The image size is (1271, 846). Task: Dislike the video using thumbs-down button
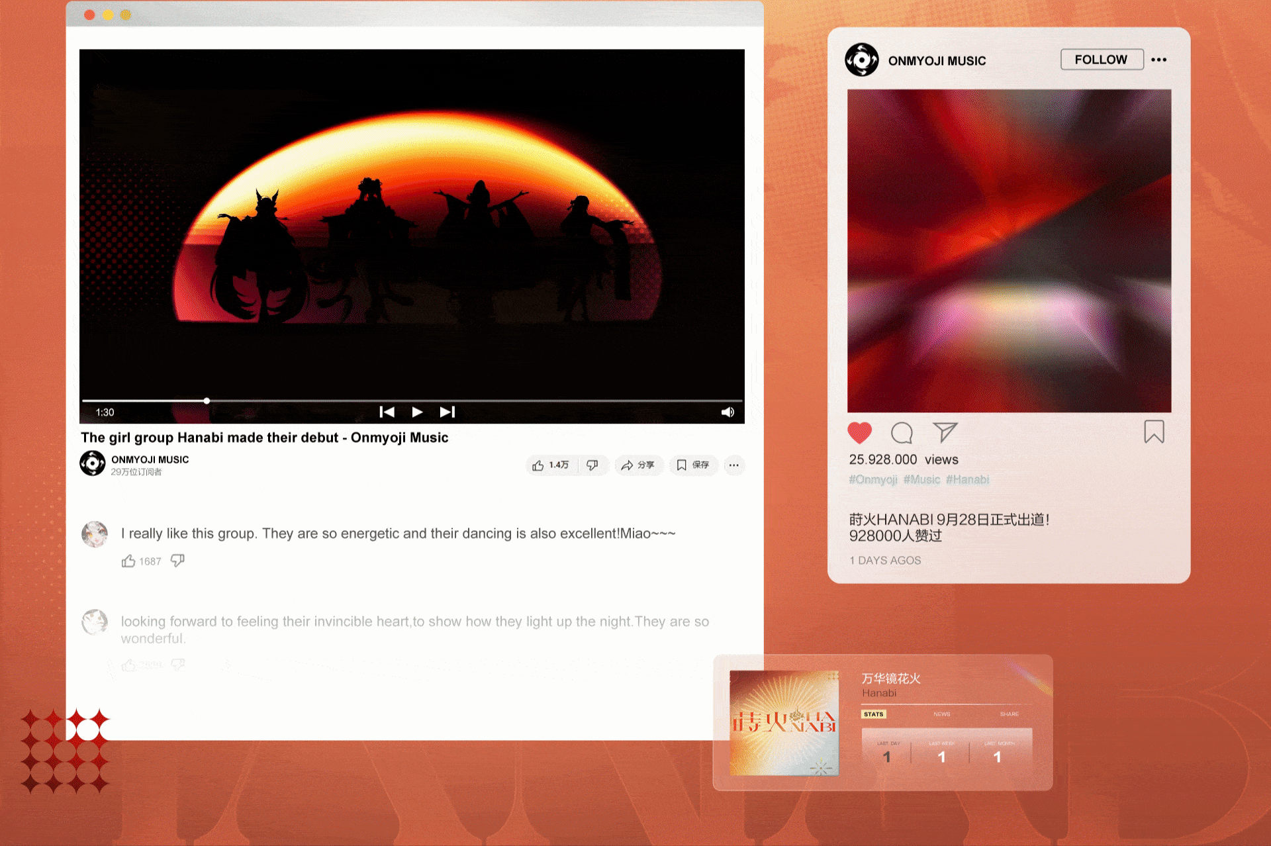592,465
